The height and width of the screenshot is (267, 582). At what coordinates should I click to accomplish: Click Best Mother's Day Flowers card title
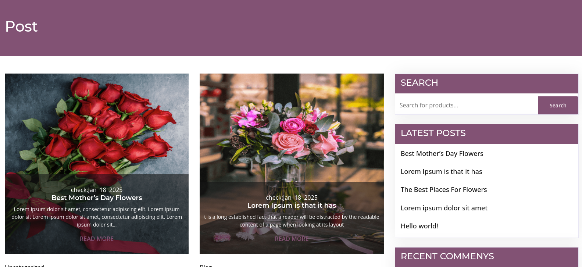(97, 198)
